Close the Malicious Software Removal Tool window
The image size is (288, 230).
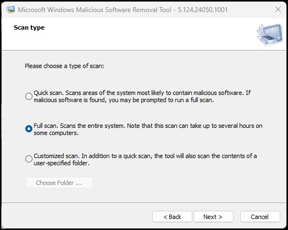pyautogui.click(x=278, y=9)
